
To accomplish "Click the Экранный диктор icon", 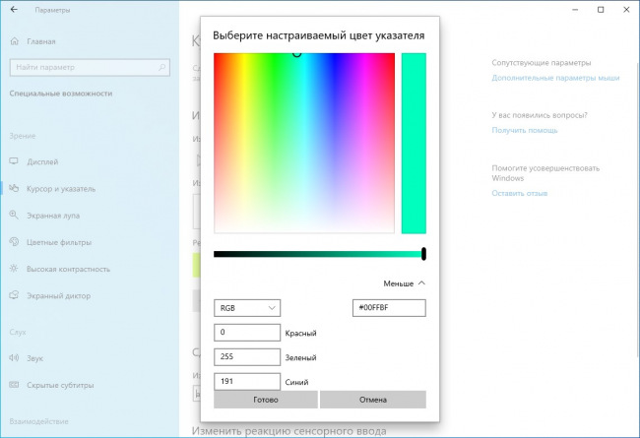I will (x=14, y=295).
